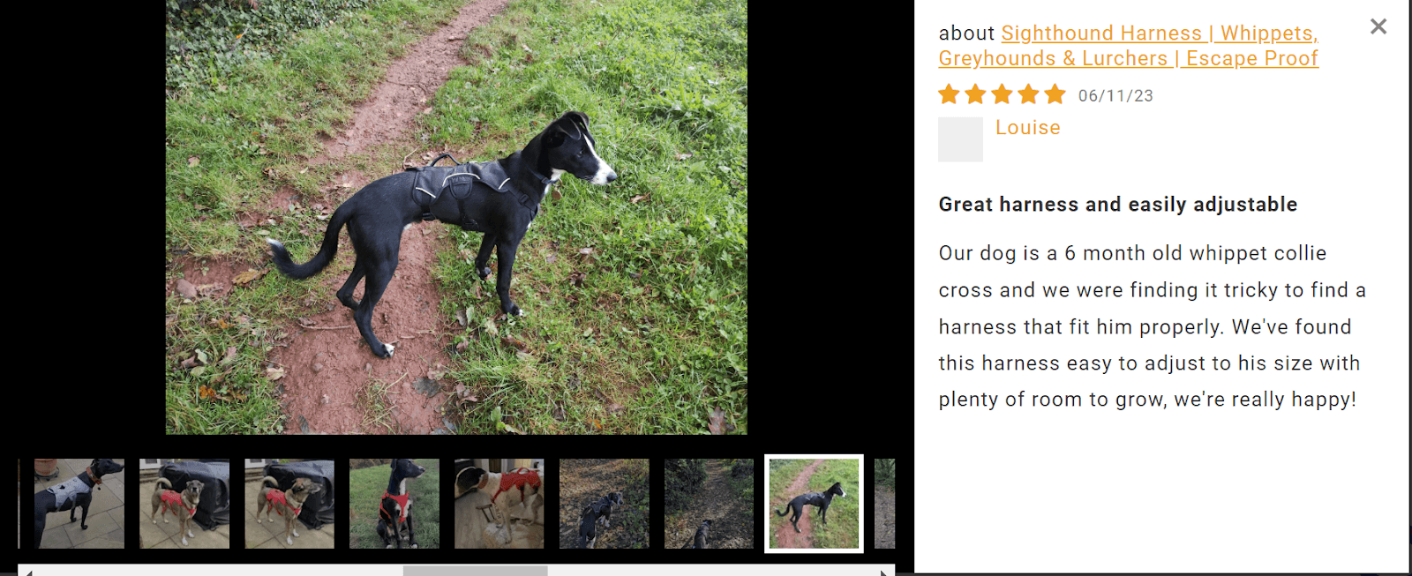Click the large photo of the black dog
This screenshot has width=1412, height=576.
point(456,217)
